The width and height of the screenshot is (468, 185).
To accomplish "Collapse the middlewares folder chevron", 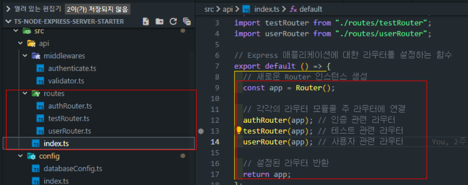I will (25, 56).
